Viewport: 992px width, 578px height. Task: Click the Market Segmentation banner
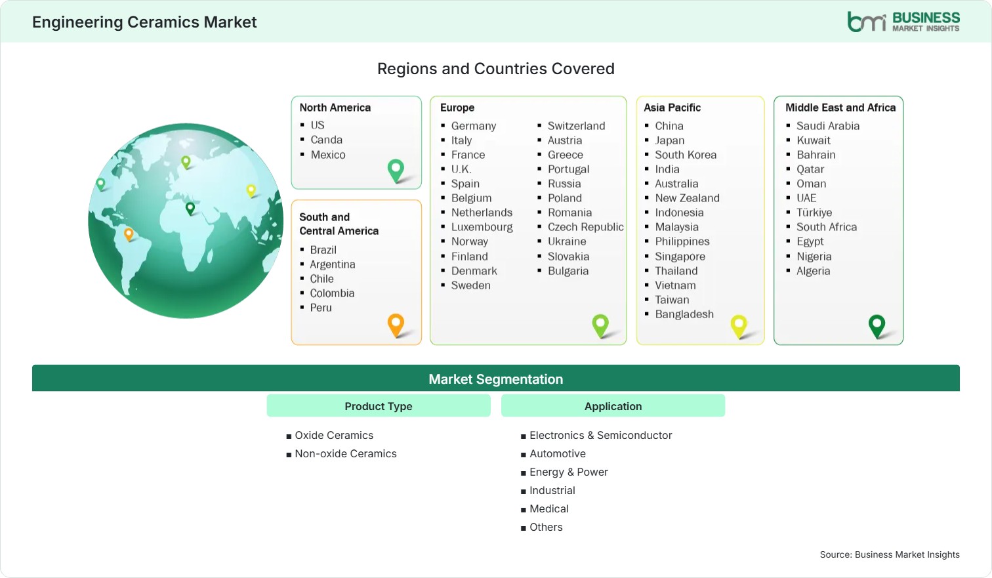pyautogui.click(x=496, y=379)
